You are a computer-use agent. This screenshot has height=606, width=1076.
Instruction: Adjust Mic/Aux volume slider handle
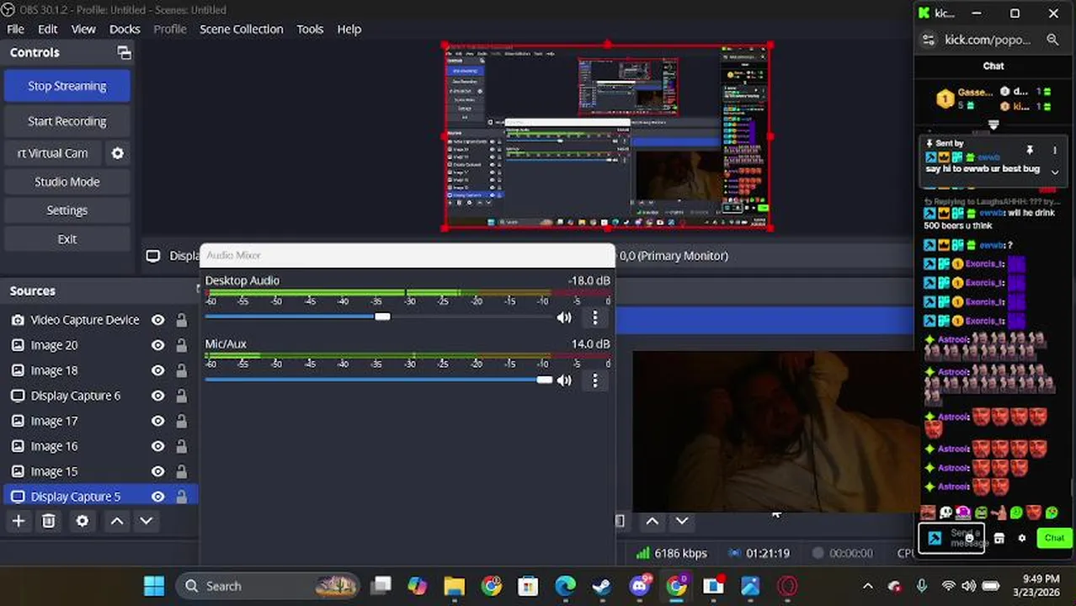[545, 380]
